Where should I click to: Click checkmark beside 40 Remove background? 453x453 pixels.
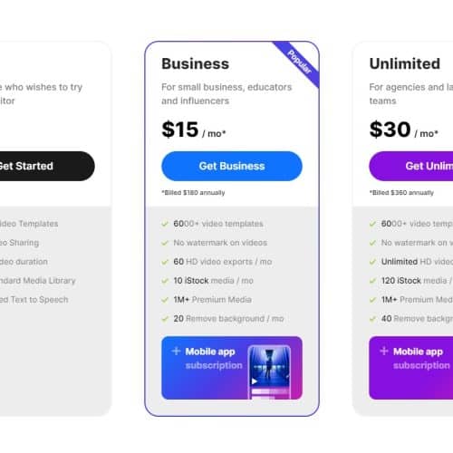tap(372, 319)
